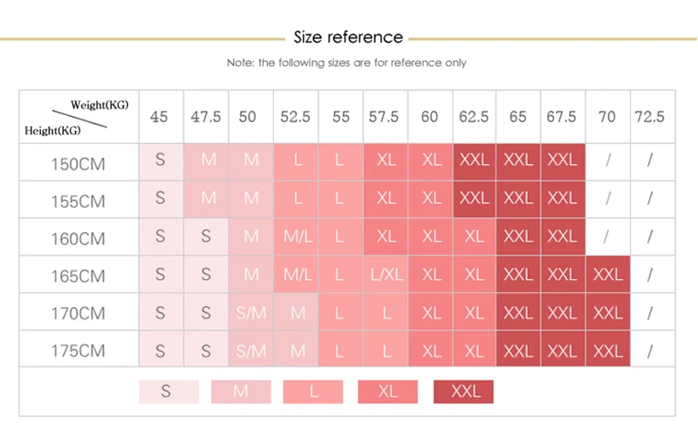The image size is (698, 424).
Task: Click the 60 weight column header
Action: pyautogui.click(x=430, y=117)
